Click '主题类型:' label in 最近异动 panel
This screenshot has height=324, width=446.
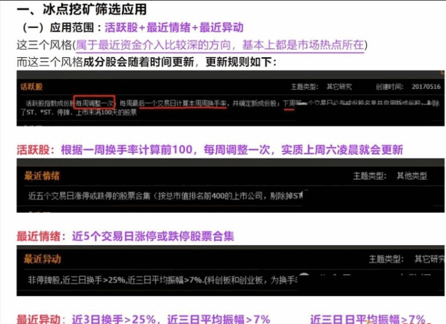[x=386, y=259]
